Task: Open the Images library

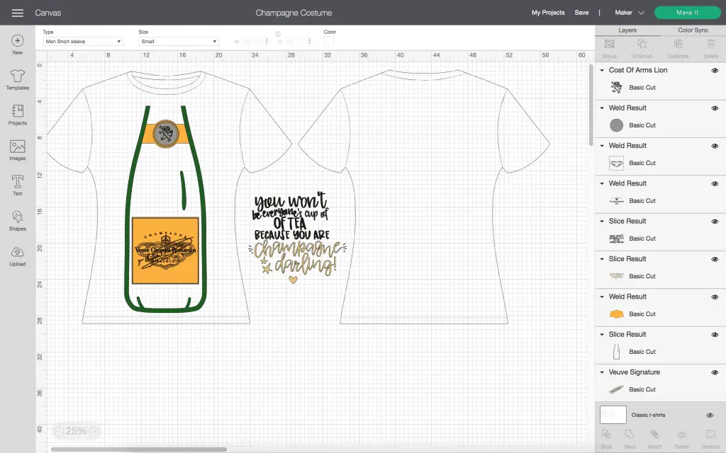Action: [18, 150]
